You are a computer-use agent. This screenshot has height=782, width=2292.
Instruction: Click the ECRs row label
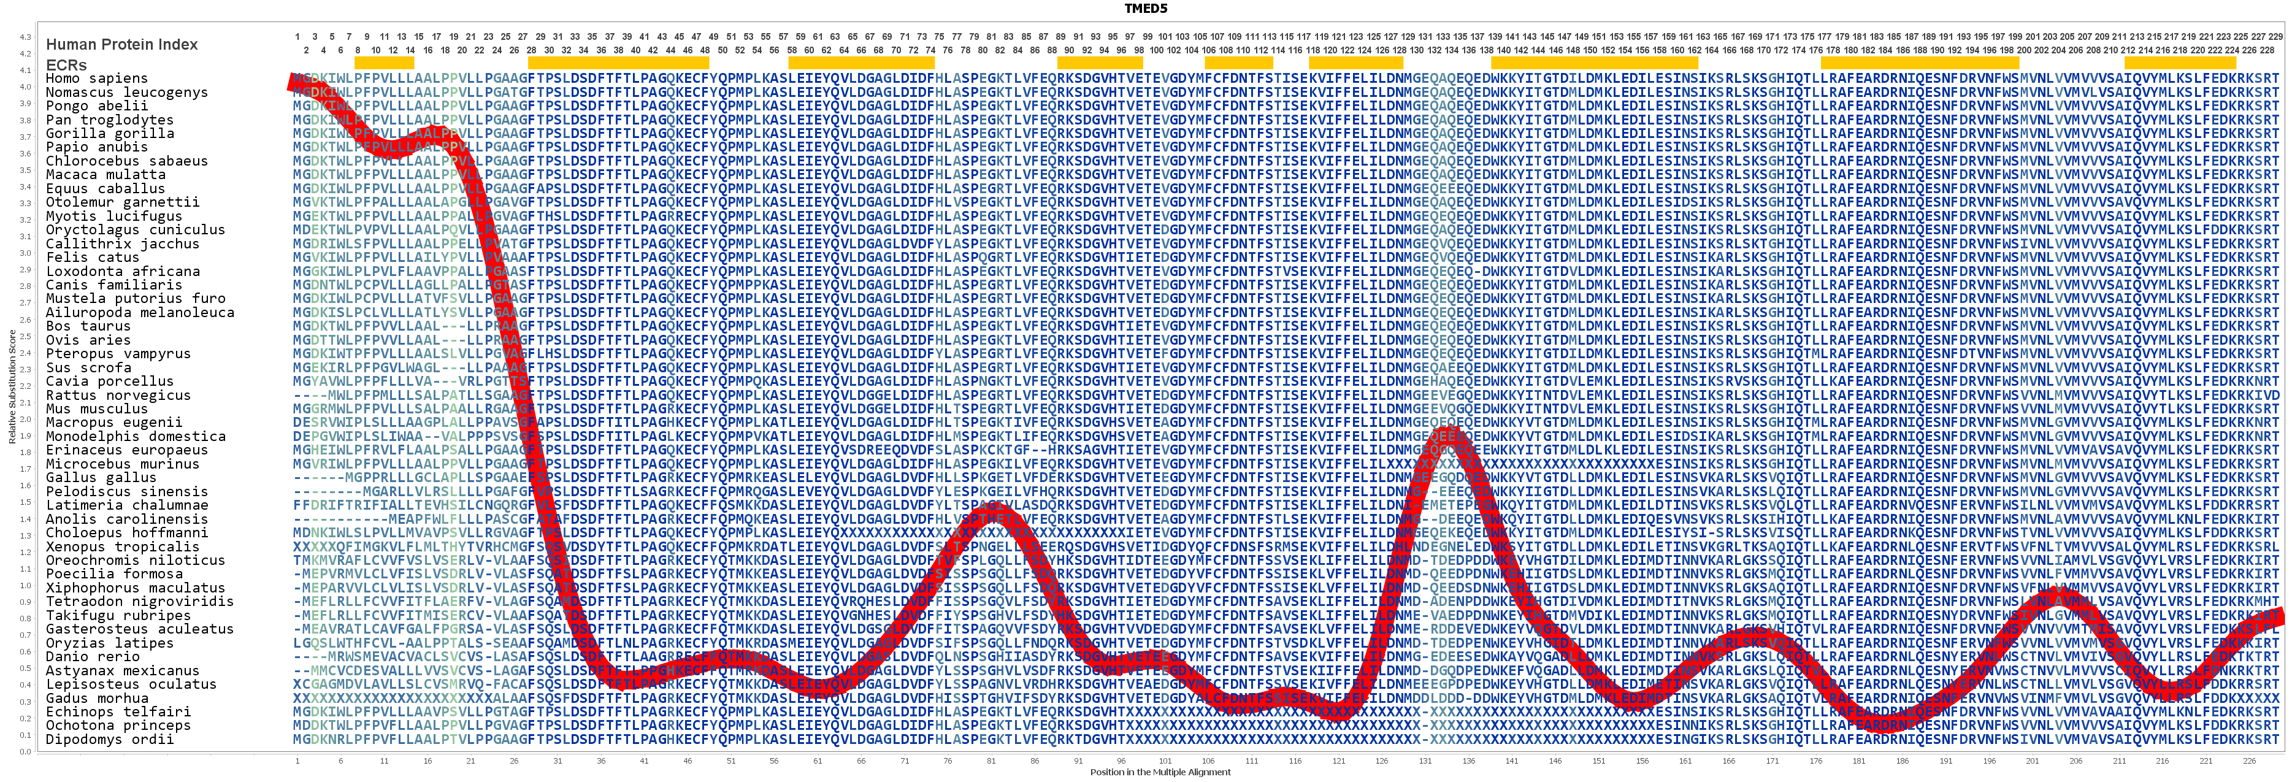[x=66, y=65]
